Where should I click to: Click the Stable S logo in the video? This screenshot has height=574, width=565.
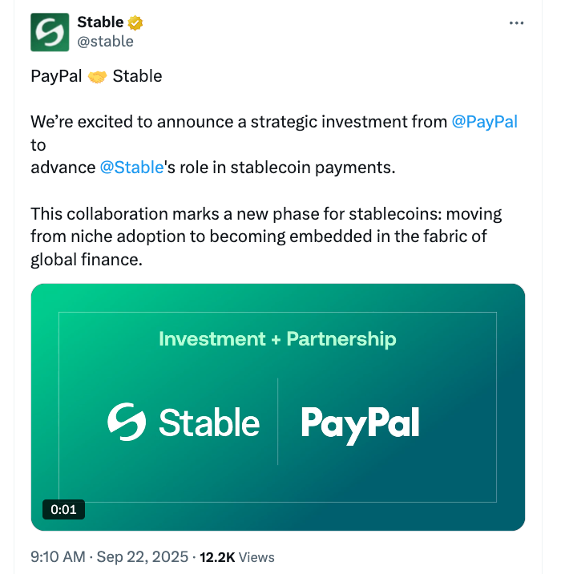point(127,422)
